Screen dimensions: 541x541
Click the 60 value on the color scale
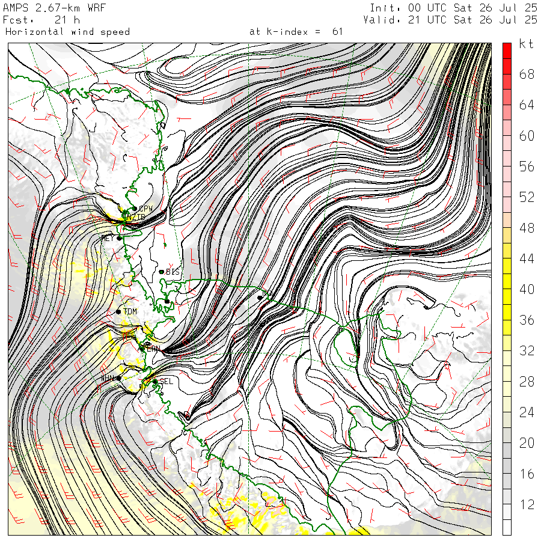click(x=527, y=136)
